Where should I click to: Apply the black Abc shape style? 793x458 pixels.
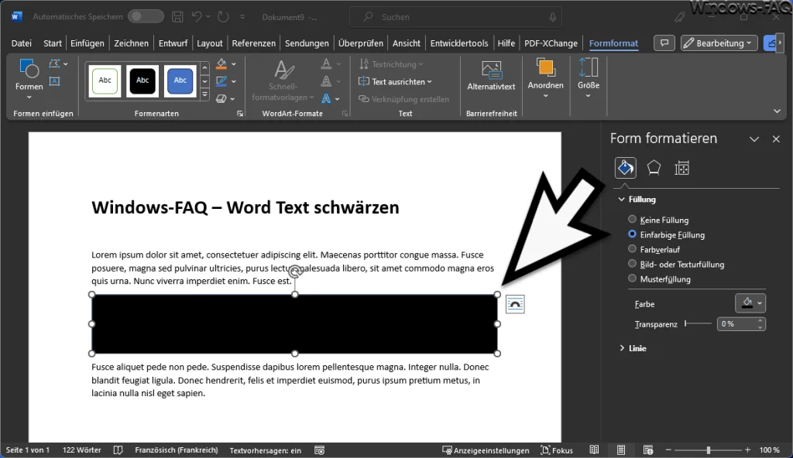(142, 80)
